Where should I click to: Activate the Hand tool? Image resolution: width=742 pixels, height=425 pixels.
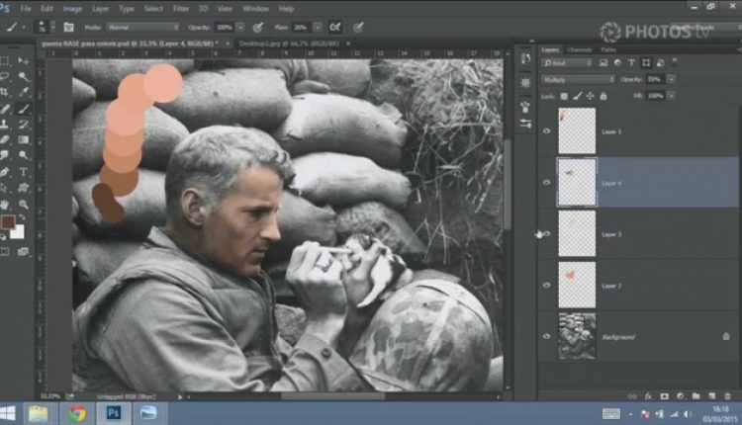[x=6, y=203]
